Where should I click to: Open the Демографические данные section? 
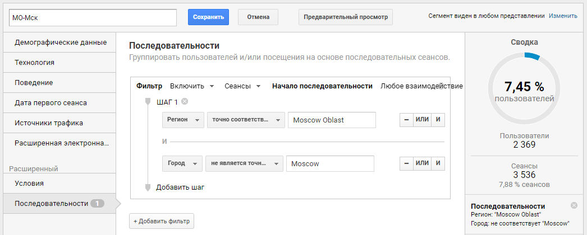point(59,43)
